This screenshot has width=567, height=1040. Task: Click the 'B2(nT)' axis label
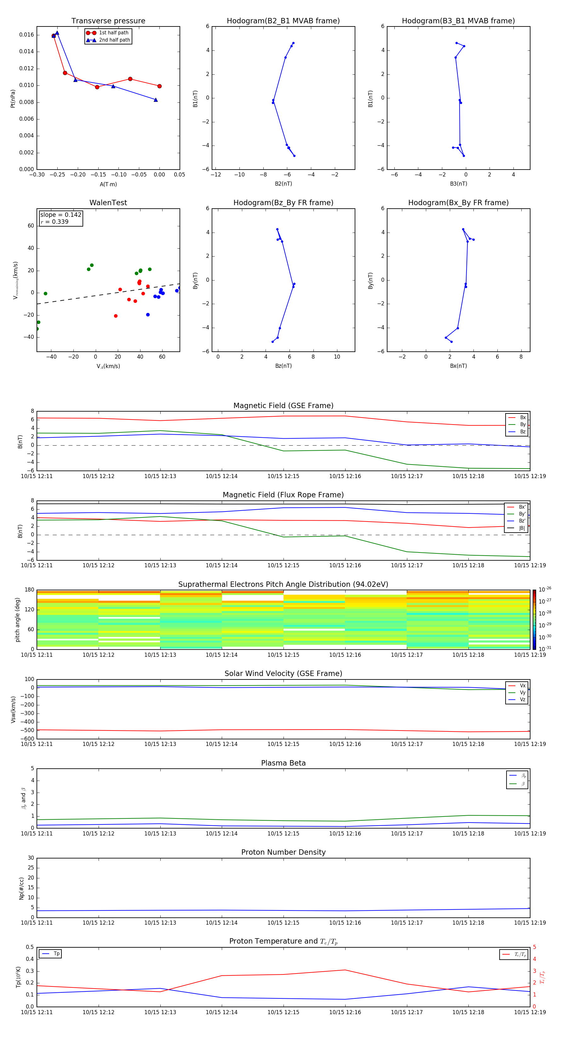click(283, 184)
